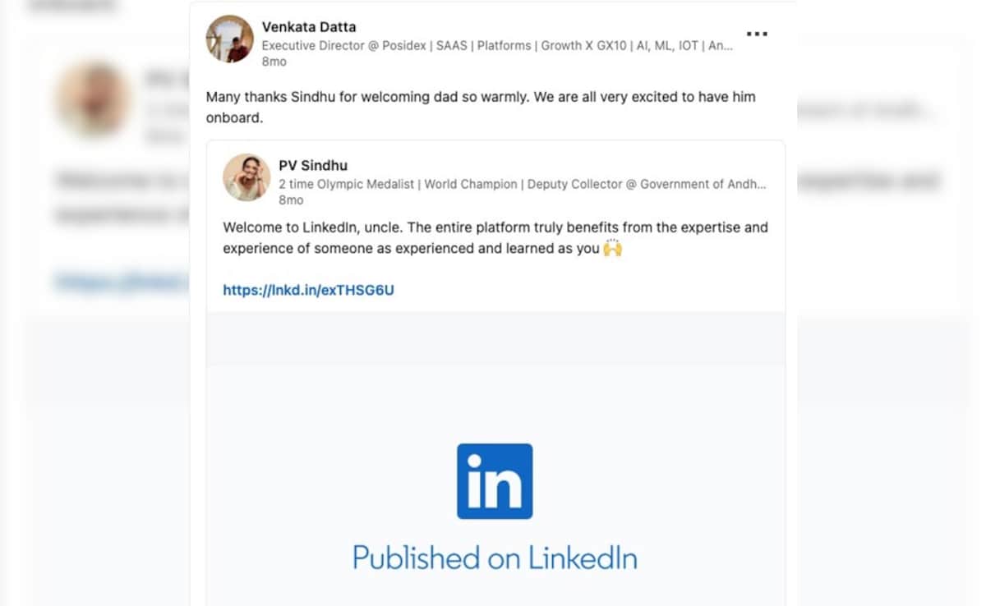
Task: Click the 8mo timestamp under Venkata Datta
Action: click(274, 62)
